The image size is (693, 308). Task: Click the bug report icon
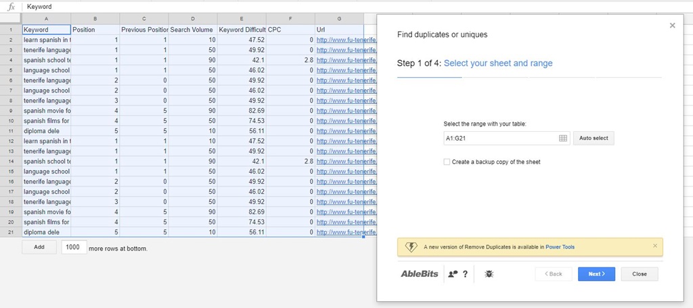[489, 274]
